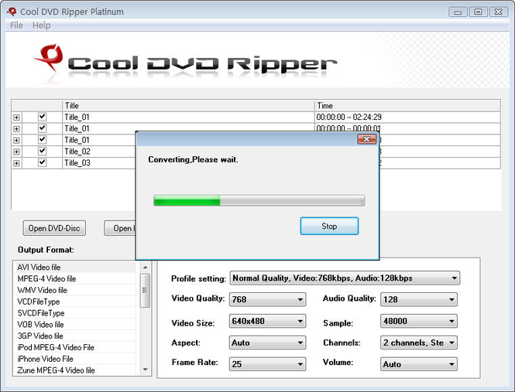This screenshot has height=392, width=515.
Task: Open the Video Size dropdown
Action: coord(267,321)
